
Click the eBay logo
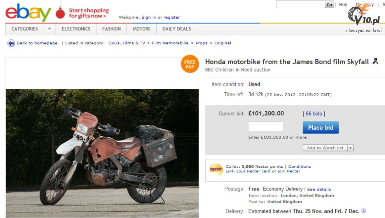(28, 12)
